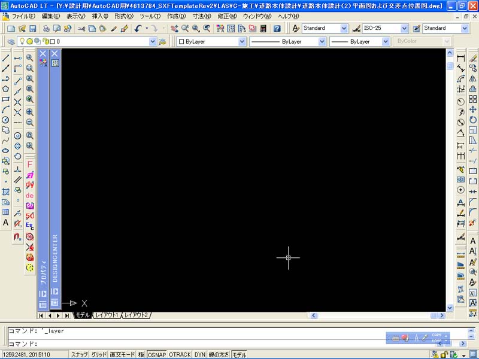Toggle 線の太さ lineweight display

click(219, 354)
